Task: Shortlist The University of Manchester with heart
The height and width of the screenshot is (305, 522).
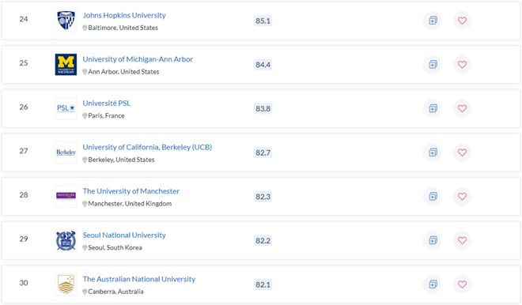Action: [x=462, y=196]
